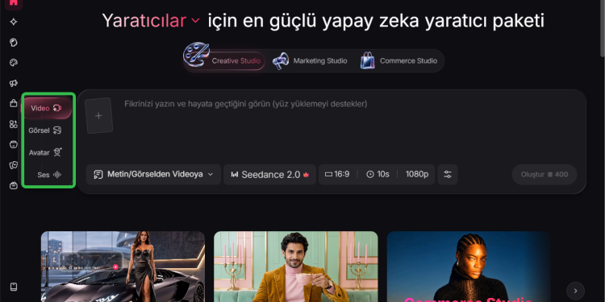Switch to Marketing Studio tab
The width and height of the screenshot is (605, 302).
(x=310, y=61)
